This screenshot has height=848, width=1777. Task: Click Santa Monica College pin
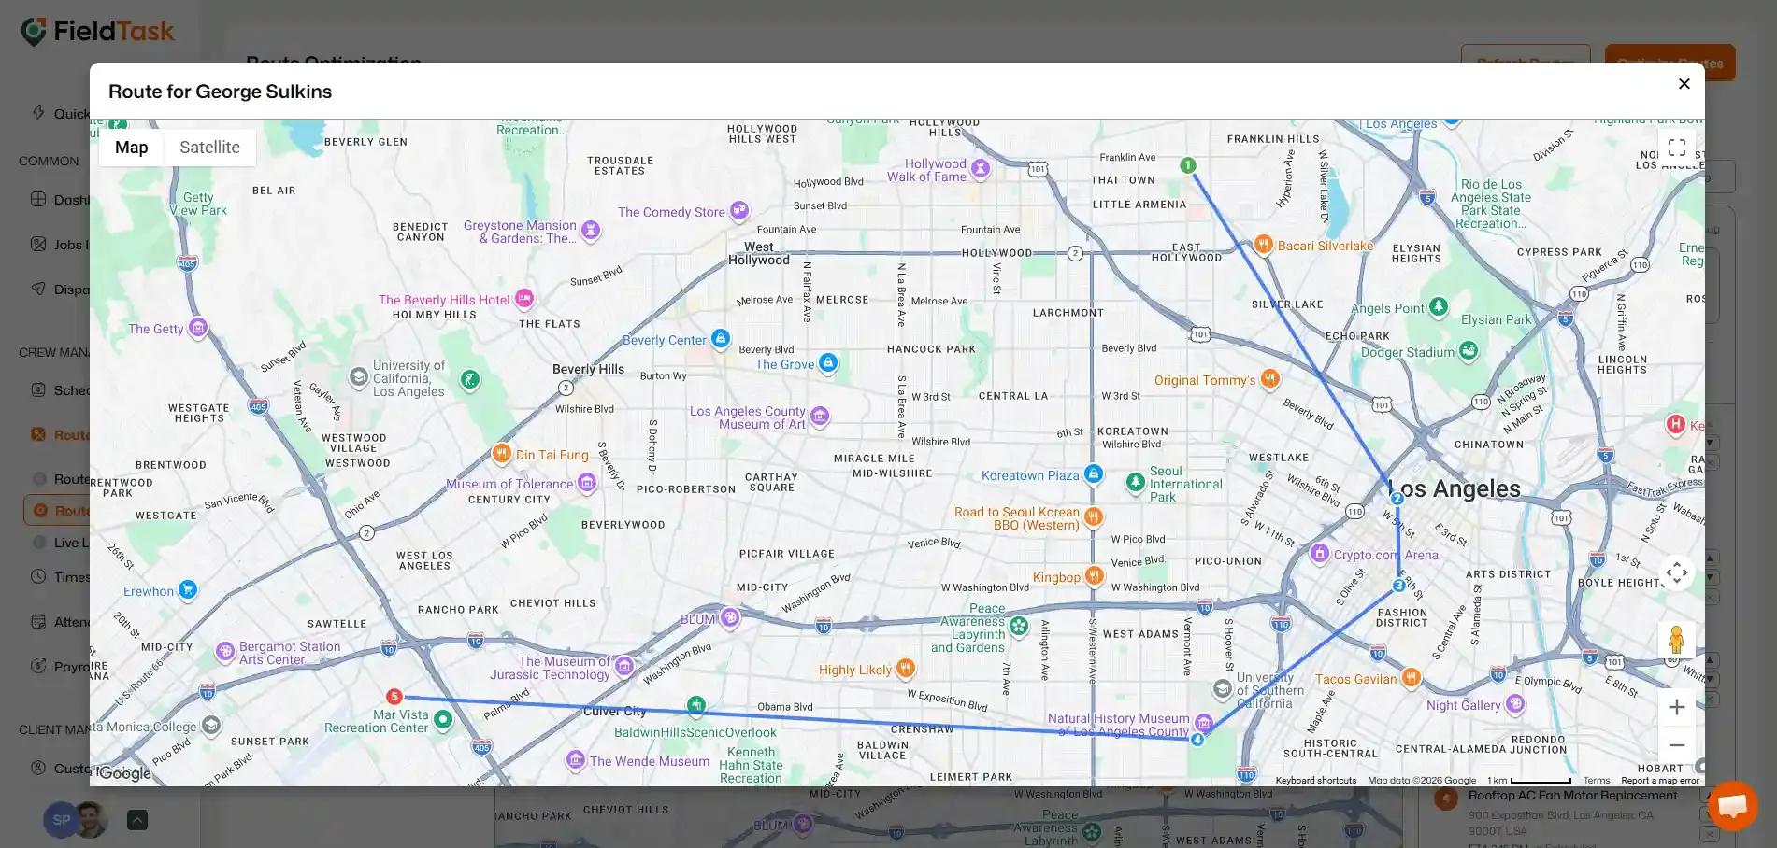[211, 726]
